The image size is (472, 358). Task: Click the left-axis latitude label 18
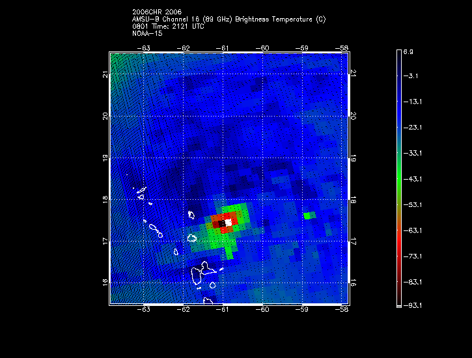point(105,199)
